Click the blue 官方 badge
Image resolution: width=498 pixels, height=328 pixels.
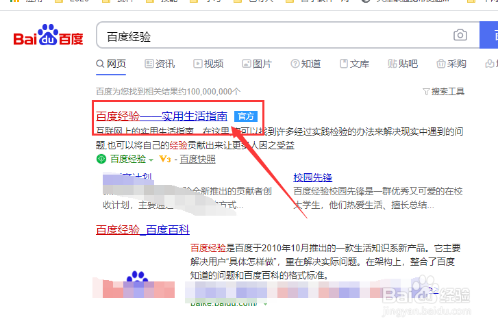pos(246,116)
